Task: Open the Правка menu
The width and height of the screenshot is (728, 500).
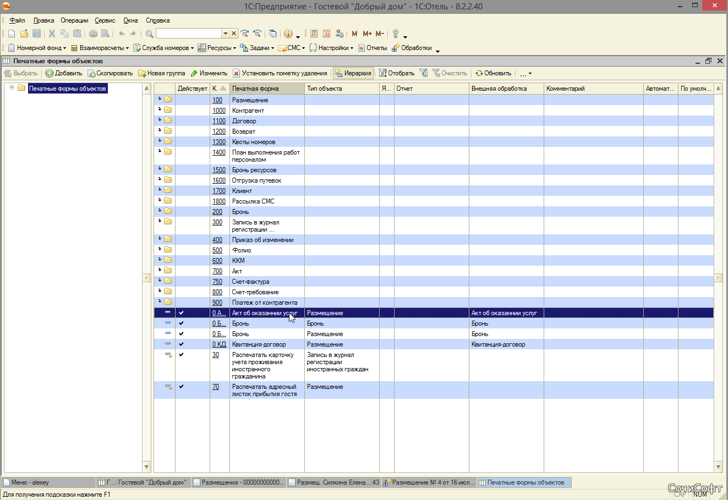Action: tap(43, 20)
